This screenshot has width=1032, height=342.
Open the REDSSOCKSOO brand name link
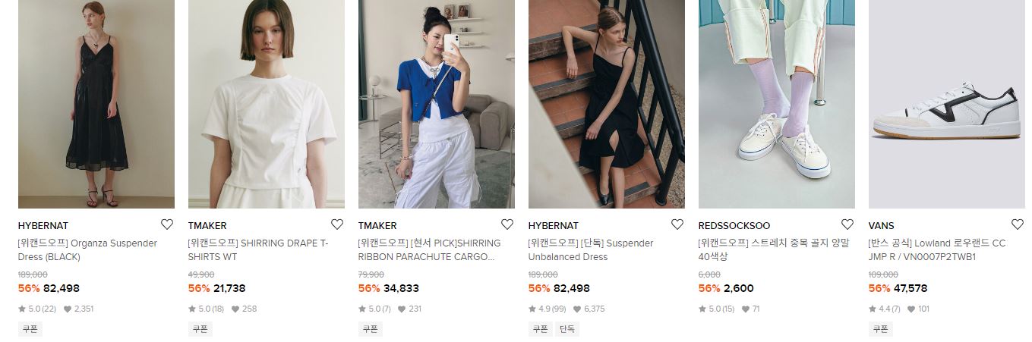[x=734, y=226]
